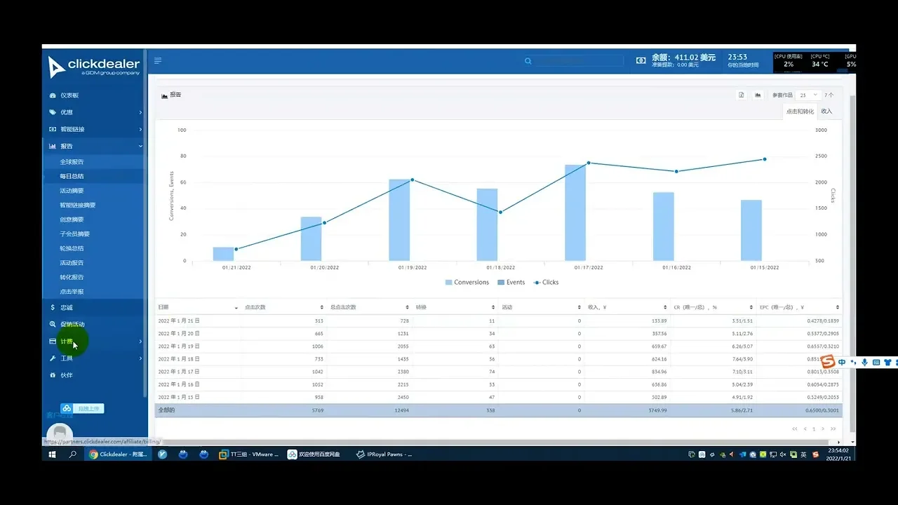Toggle Conversions legend in the chart
Image resolution: width=898 pixels, height=505 pixels.
(x=467, y=282)
